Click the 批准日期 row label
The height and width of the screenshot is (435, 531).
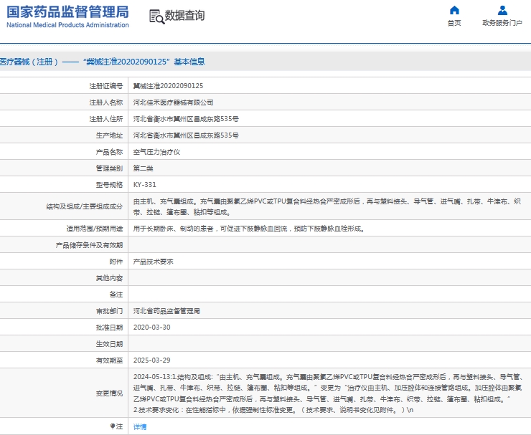109,328
